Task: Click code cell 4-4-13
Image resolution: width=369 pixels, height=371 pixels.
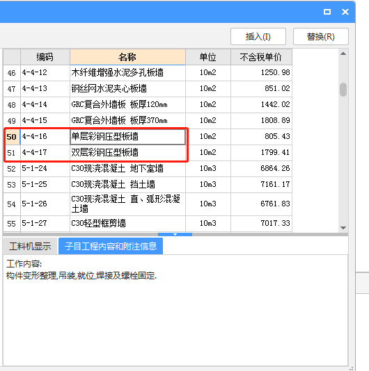Action: point(45,89)
